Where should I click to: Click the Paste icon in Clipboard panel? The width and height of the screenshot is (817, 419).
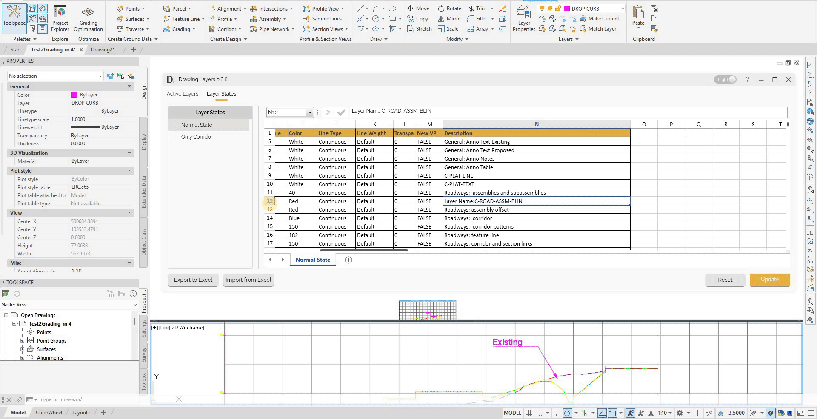click(638, 13)
